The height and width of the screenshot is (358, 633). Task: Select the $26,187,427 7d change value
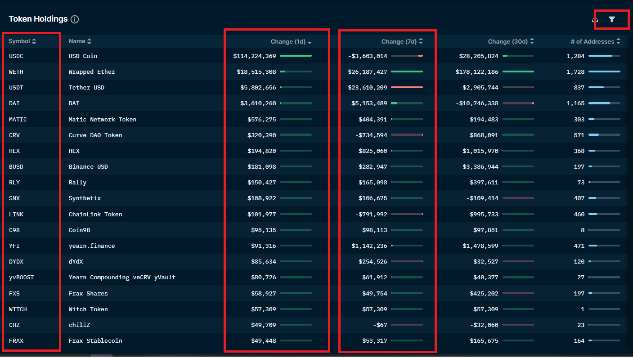pos(368,72)
